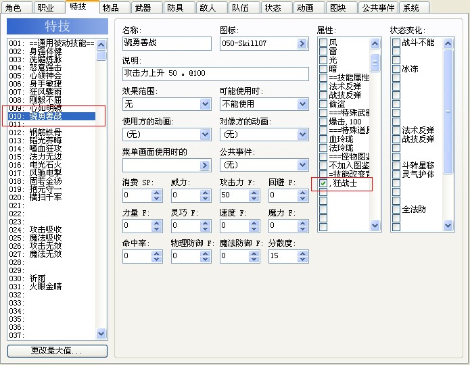This screenshot has height=365, width=470.
Task: Open the 敌人 tab
Action: point(211,8)
